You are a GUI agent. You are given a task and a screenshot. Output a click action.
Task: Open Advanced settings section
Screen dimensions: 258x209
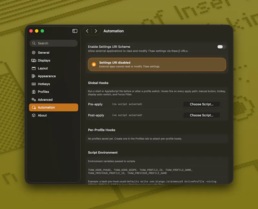tap(54, 100)
